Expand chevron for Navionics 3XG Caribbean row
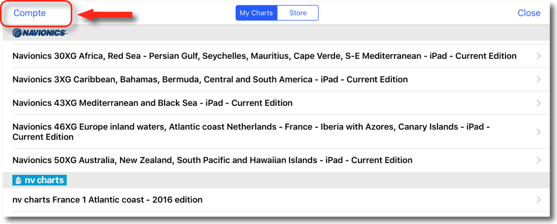 click(x=539, y=80)
